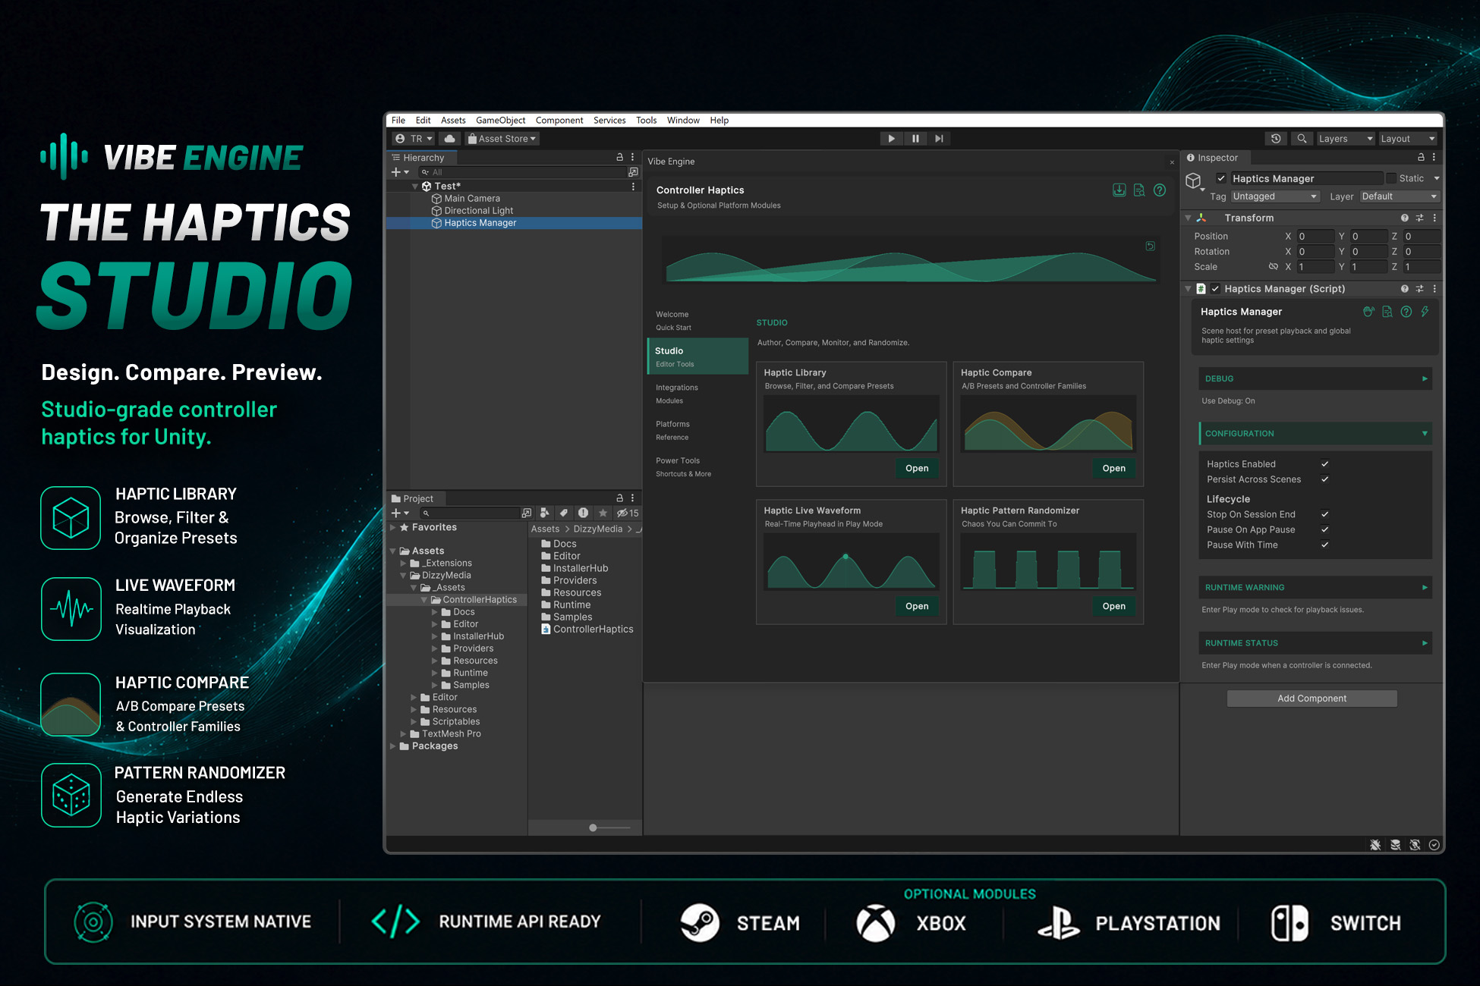The height and width of the screenshot is (986, 1480).
Task: Collapse the CONFIGURATION section
Action: [1315, 434]
